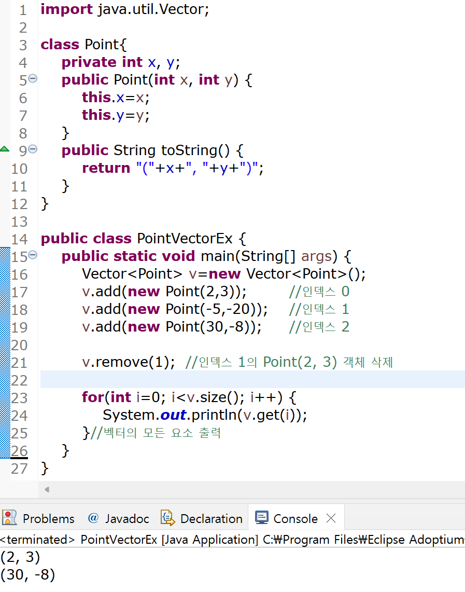This screenshot has width=465, height=592.
Task: Switch to the Javadoc tab
Action: 118,518
